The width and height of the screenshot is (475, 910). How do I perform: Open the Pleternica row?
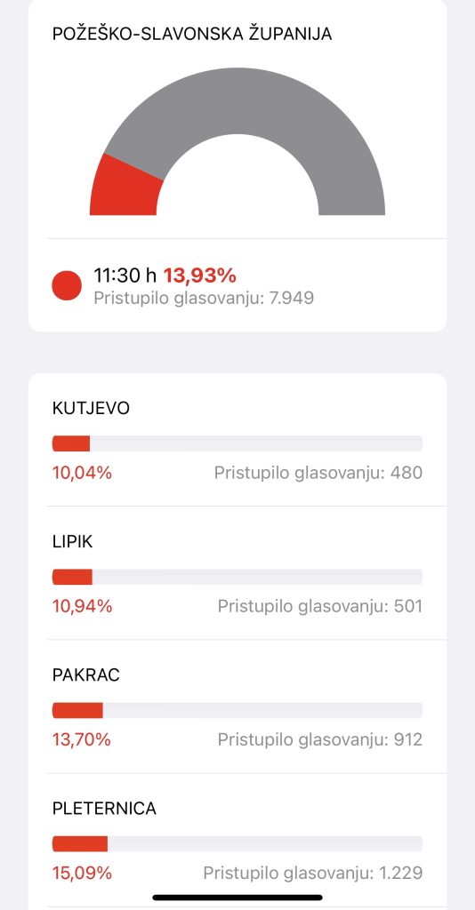pyautogui.click(x=237, y=840)
